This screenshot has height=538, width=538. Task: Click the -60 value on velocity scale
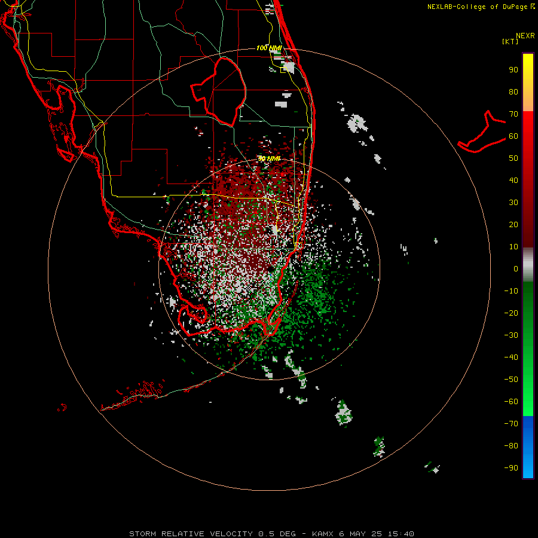tap(511, 402)
